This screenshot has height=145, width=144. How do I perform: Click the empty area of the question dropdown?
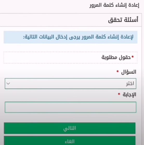pos(65,84)
